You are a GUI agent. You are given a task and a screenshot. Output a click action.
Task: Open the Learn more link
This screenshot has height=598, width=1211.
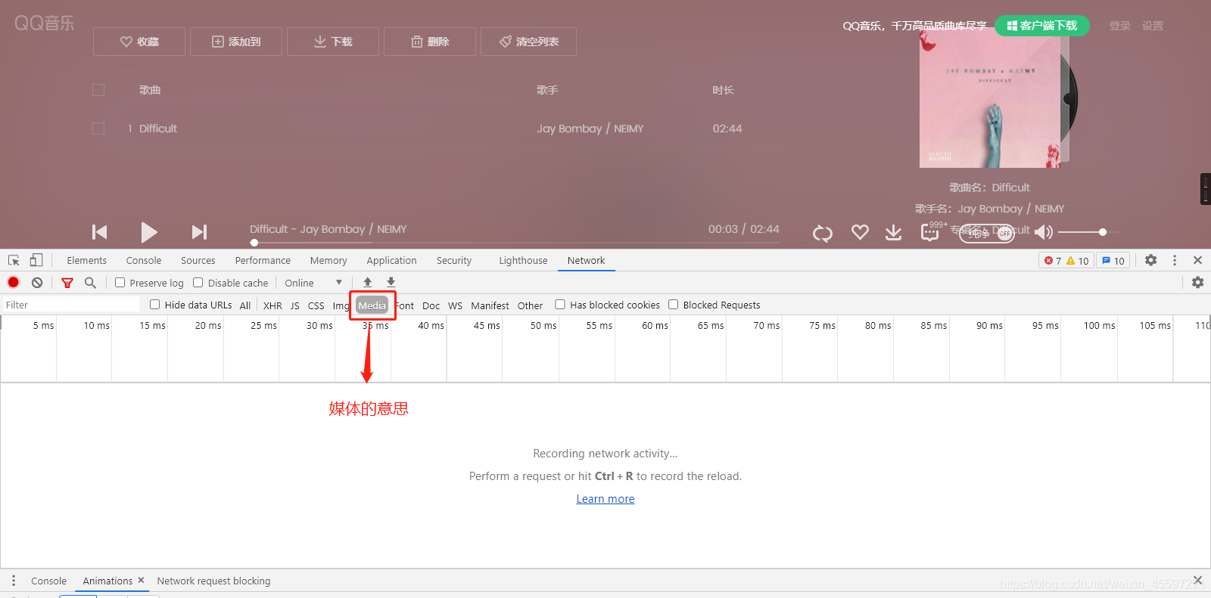605,499
